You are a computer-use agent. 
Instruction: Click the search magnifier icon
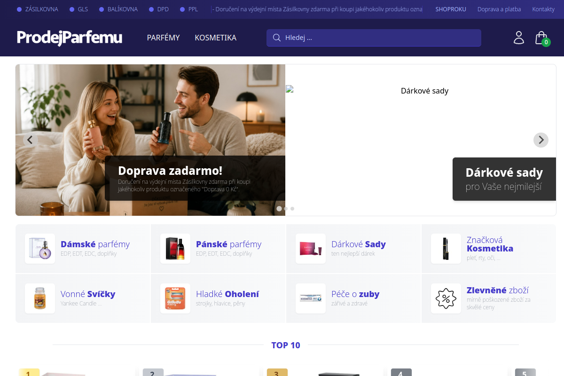tap(277, 38)
